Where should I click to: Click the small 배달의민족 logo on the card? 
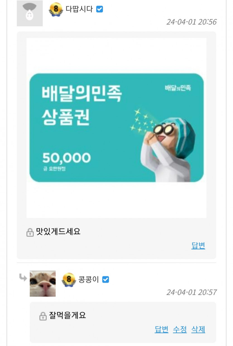(x=178, y=88)
